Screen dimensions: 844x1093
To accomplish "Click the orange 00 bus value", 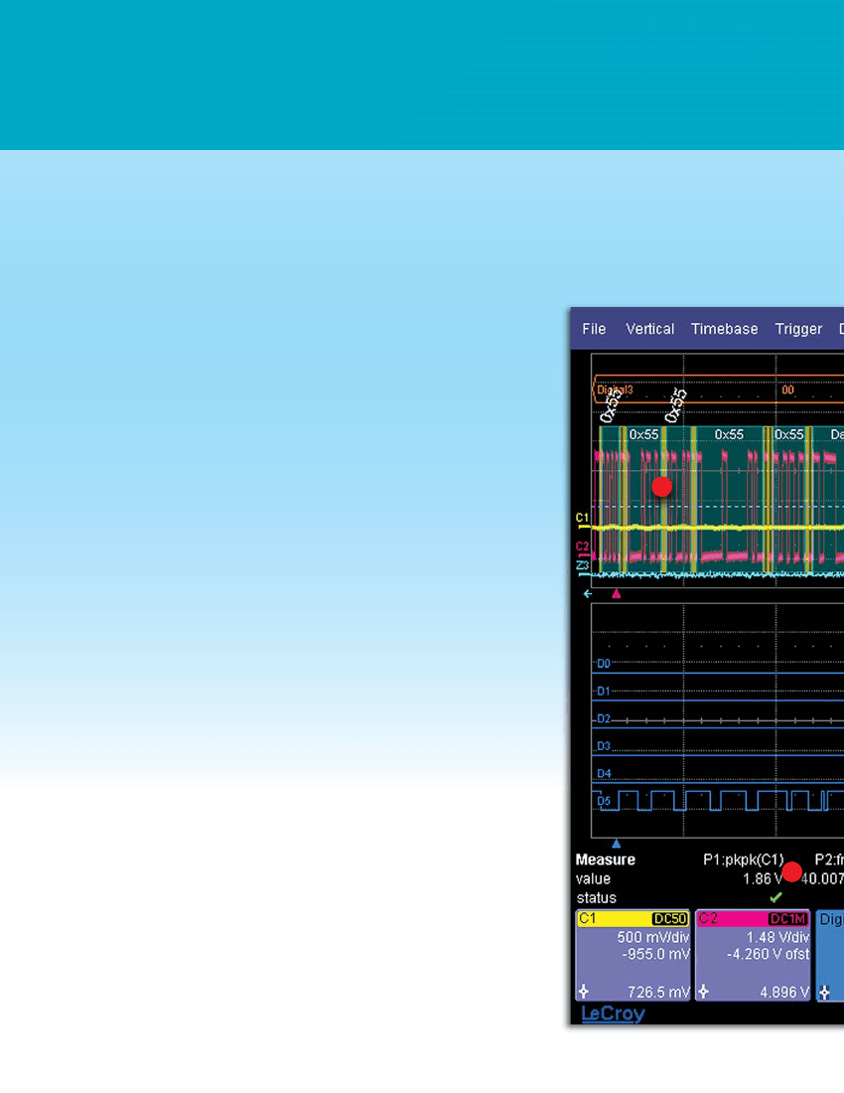I will point(787,390).
